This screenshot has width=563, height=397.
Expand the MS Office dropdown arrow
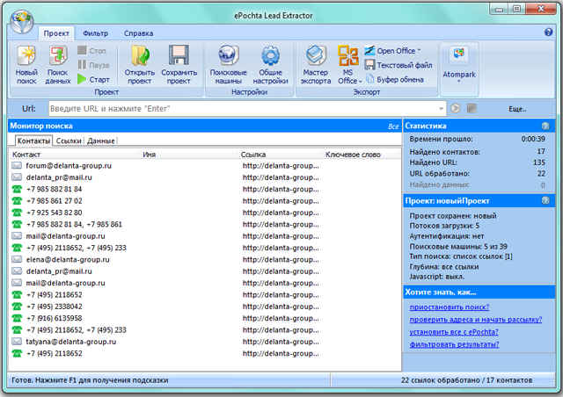[360, 82]
